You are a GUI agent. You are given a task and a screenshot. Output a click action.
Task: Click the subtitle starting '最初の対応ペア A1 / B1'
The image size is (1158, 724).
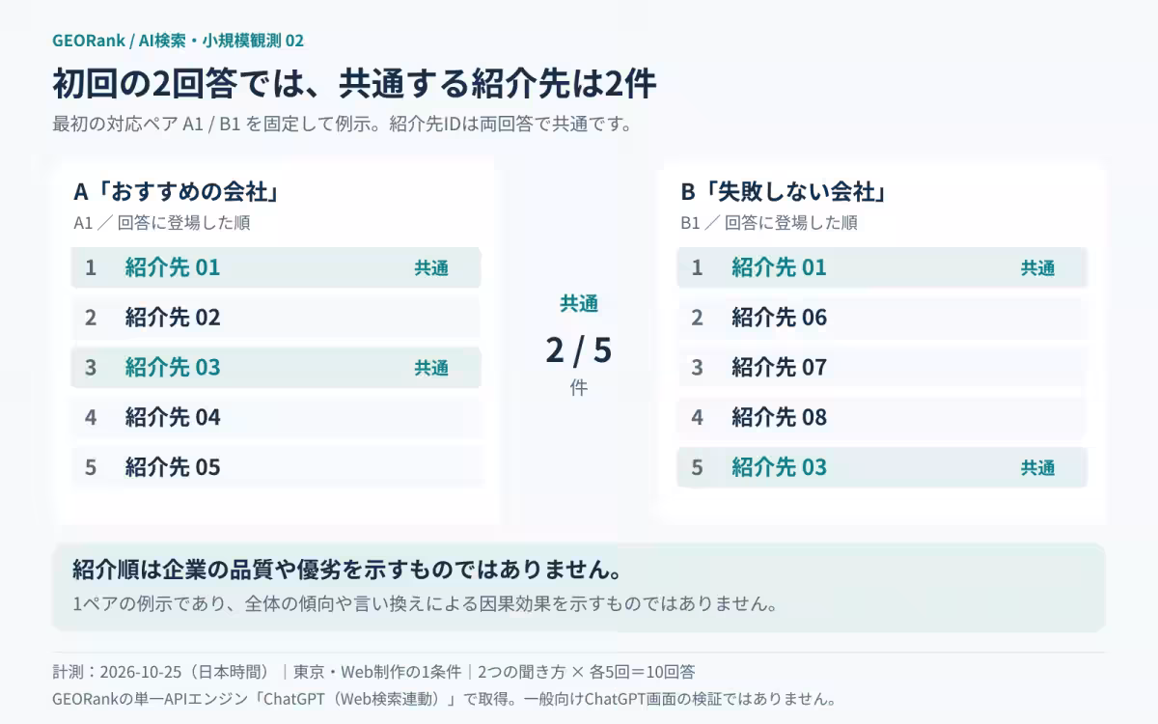(x=343, y=125)
